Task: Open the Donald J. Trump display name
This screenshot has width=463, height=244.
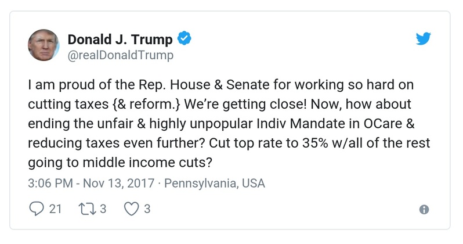Action: point(120,39)
